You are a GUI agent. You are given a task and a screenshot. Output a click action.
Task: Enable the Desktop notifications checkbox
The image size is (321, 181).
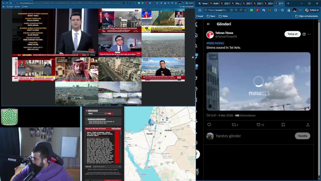pos(87,119)
